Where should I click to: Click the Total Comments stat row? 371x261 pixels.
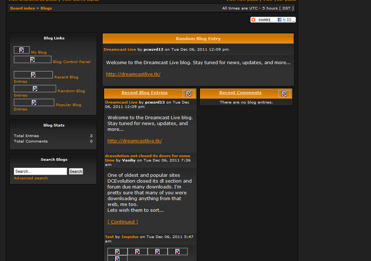pyautogui.click(x=53, y=141)
